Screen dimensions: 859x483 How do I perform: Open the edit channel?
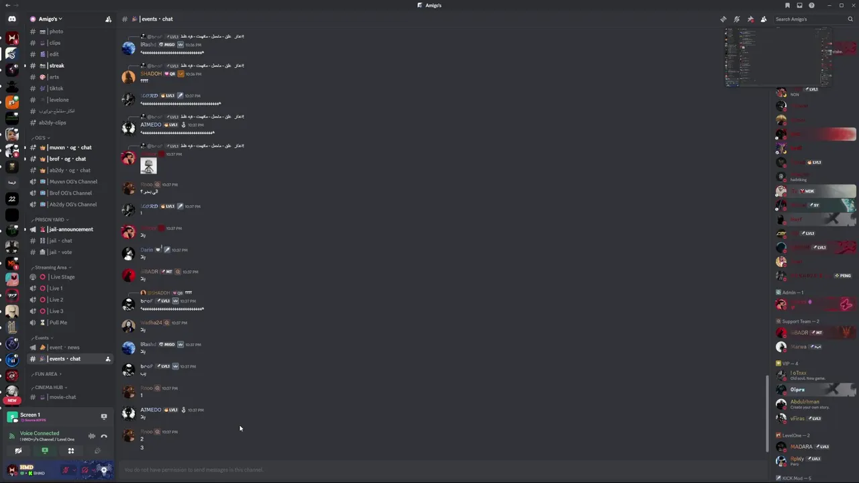point(70,54)
